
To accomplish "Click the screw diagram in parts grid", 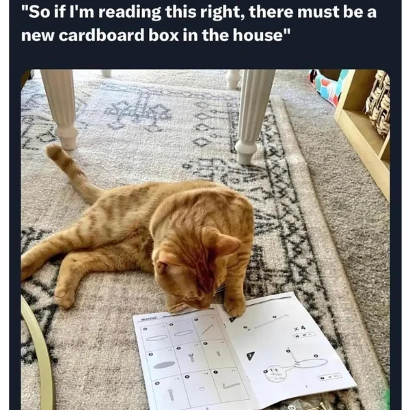I will pos(192,357).
